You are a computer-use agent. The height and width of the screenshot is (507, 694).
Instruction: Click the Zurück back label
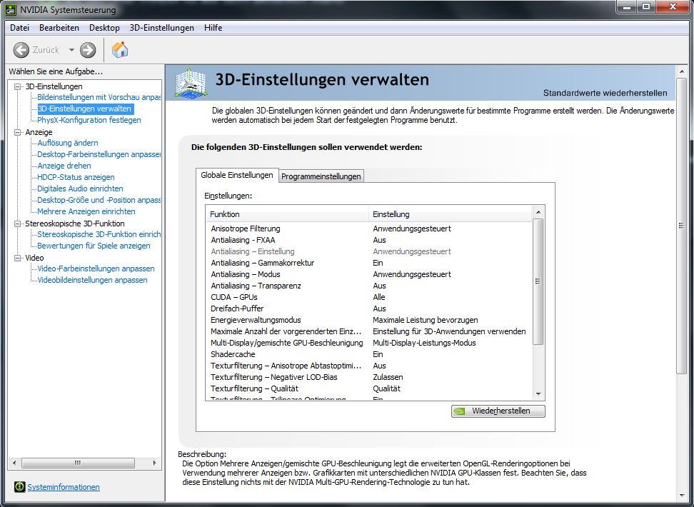click(x=46, y=50)
